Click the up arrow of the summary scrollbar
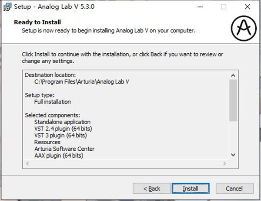Screen dimensions: 261x201 [x=233, y=75]
